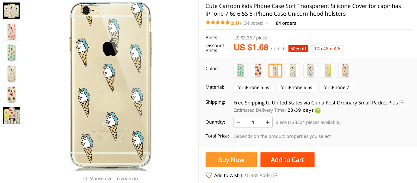
Task: Click the heart wish list icon
Action: pyautogui.click(x=209, y=175)
